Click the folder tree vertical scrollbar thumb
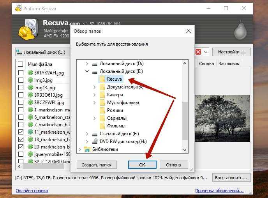 pos(185,121)
